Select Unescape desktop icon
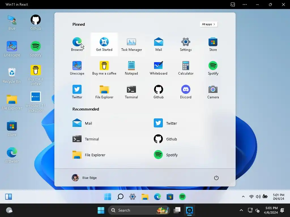 point(12,49)
